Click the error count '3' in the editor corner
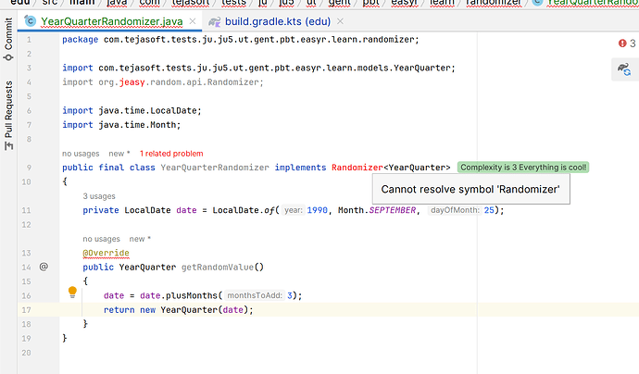The width and height of the screenshot is (639, 374). coord(633,44)
